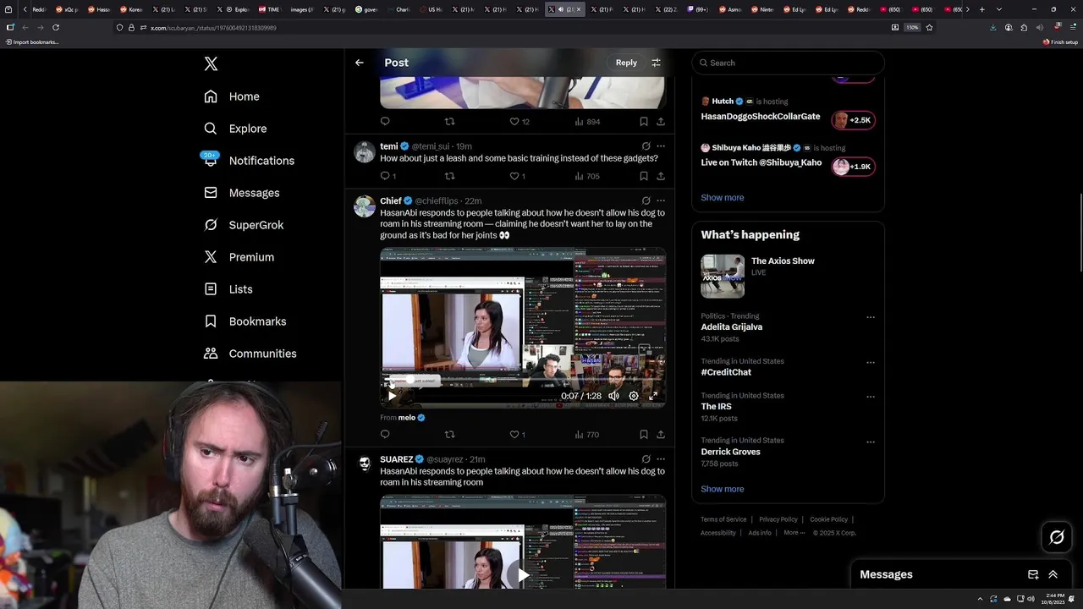Repost temi's reply
The image size is (1083, 609).
coord(449,176)
